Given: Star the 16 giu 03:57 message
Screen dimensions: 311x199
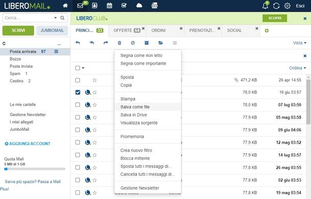Looking at the screenshot, I should point(95,93).
